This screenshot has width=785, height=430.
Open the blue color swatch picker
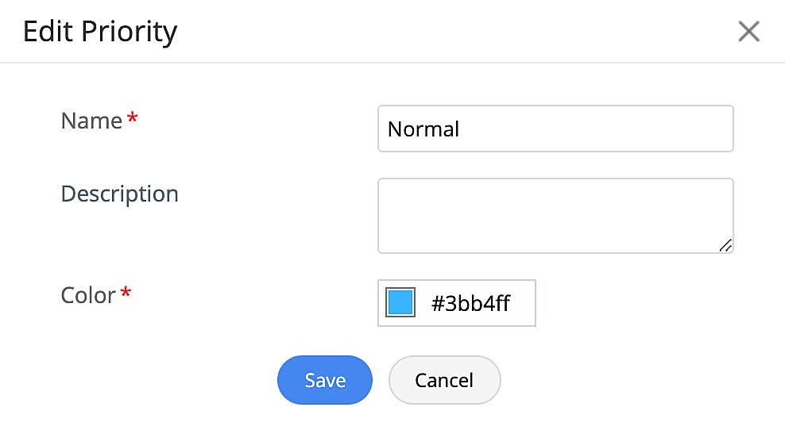[x=400, y=303]
